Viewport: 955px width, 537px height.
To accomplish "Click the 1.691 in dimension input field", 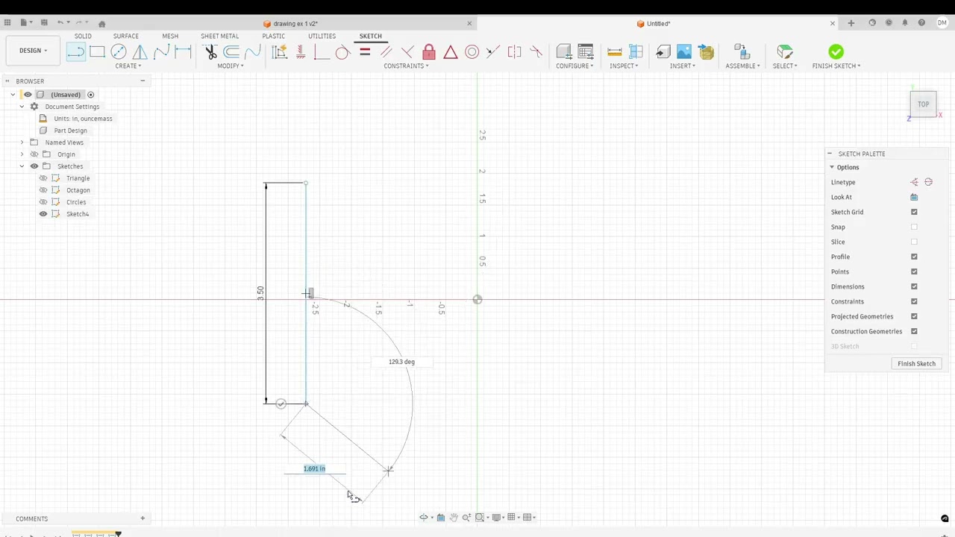I will (314, 468).
